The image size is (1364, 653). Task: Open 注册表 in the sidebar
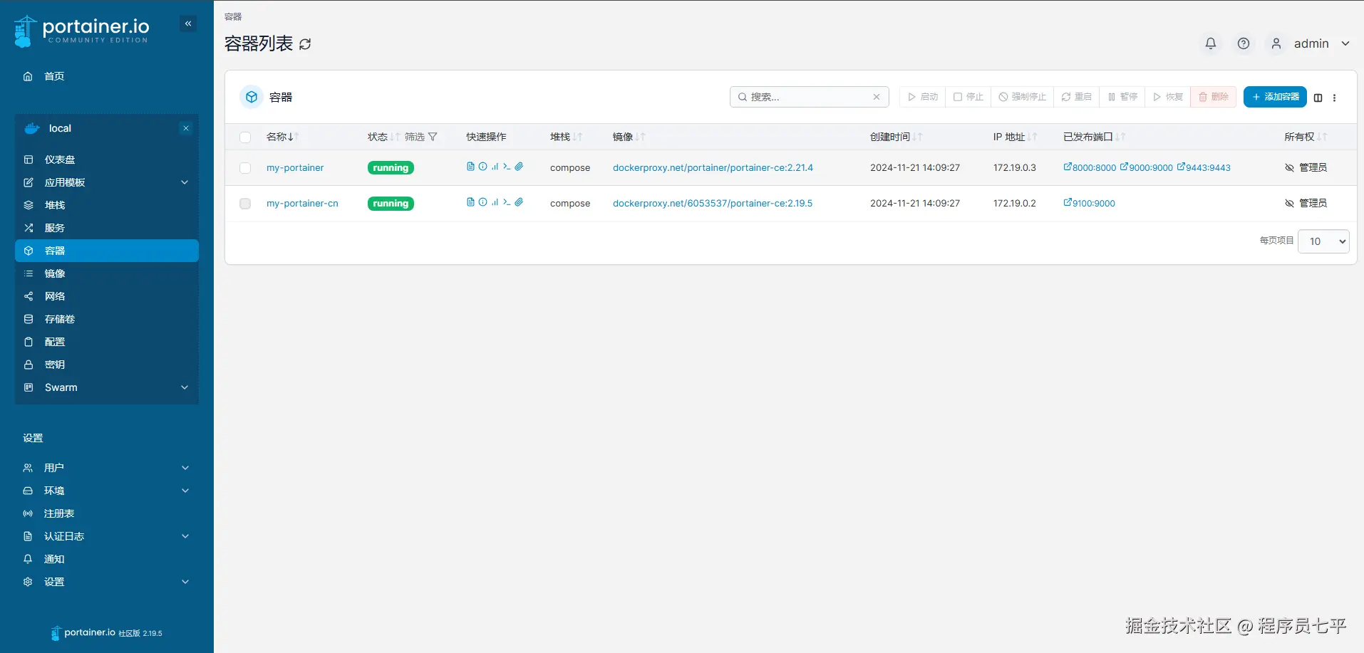107,513
